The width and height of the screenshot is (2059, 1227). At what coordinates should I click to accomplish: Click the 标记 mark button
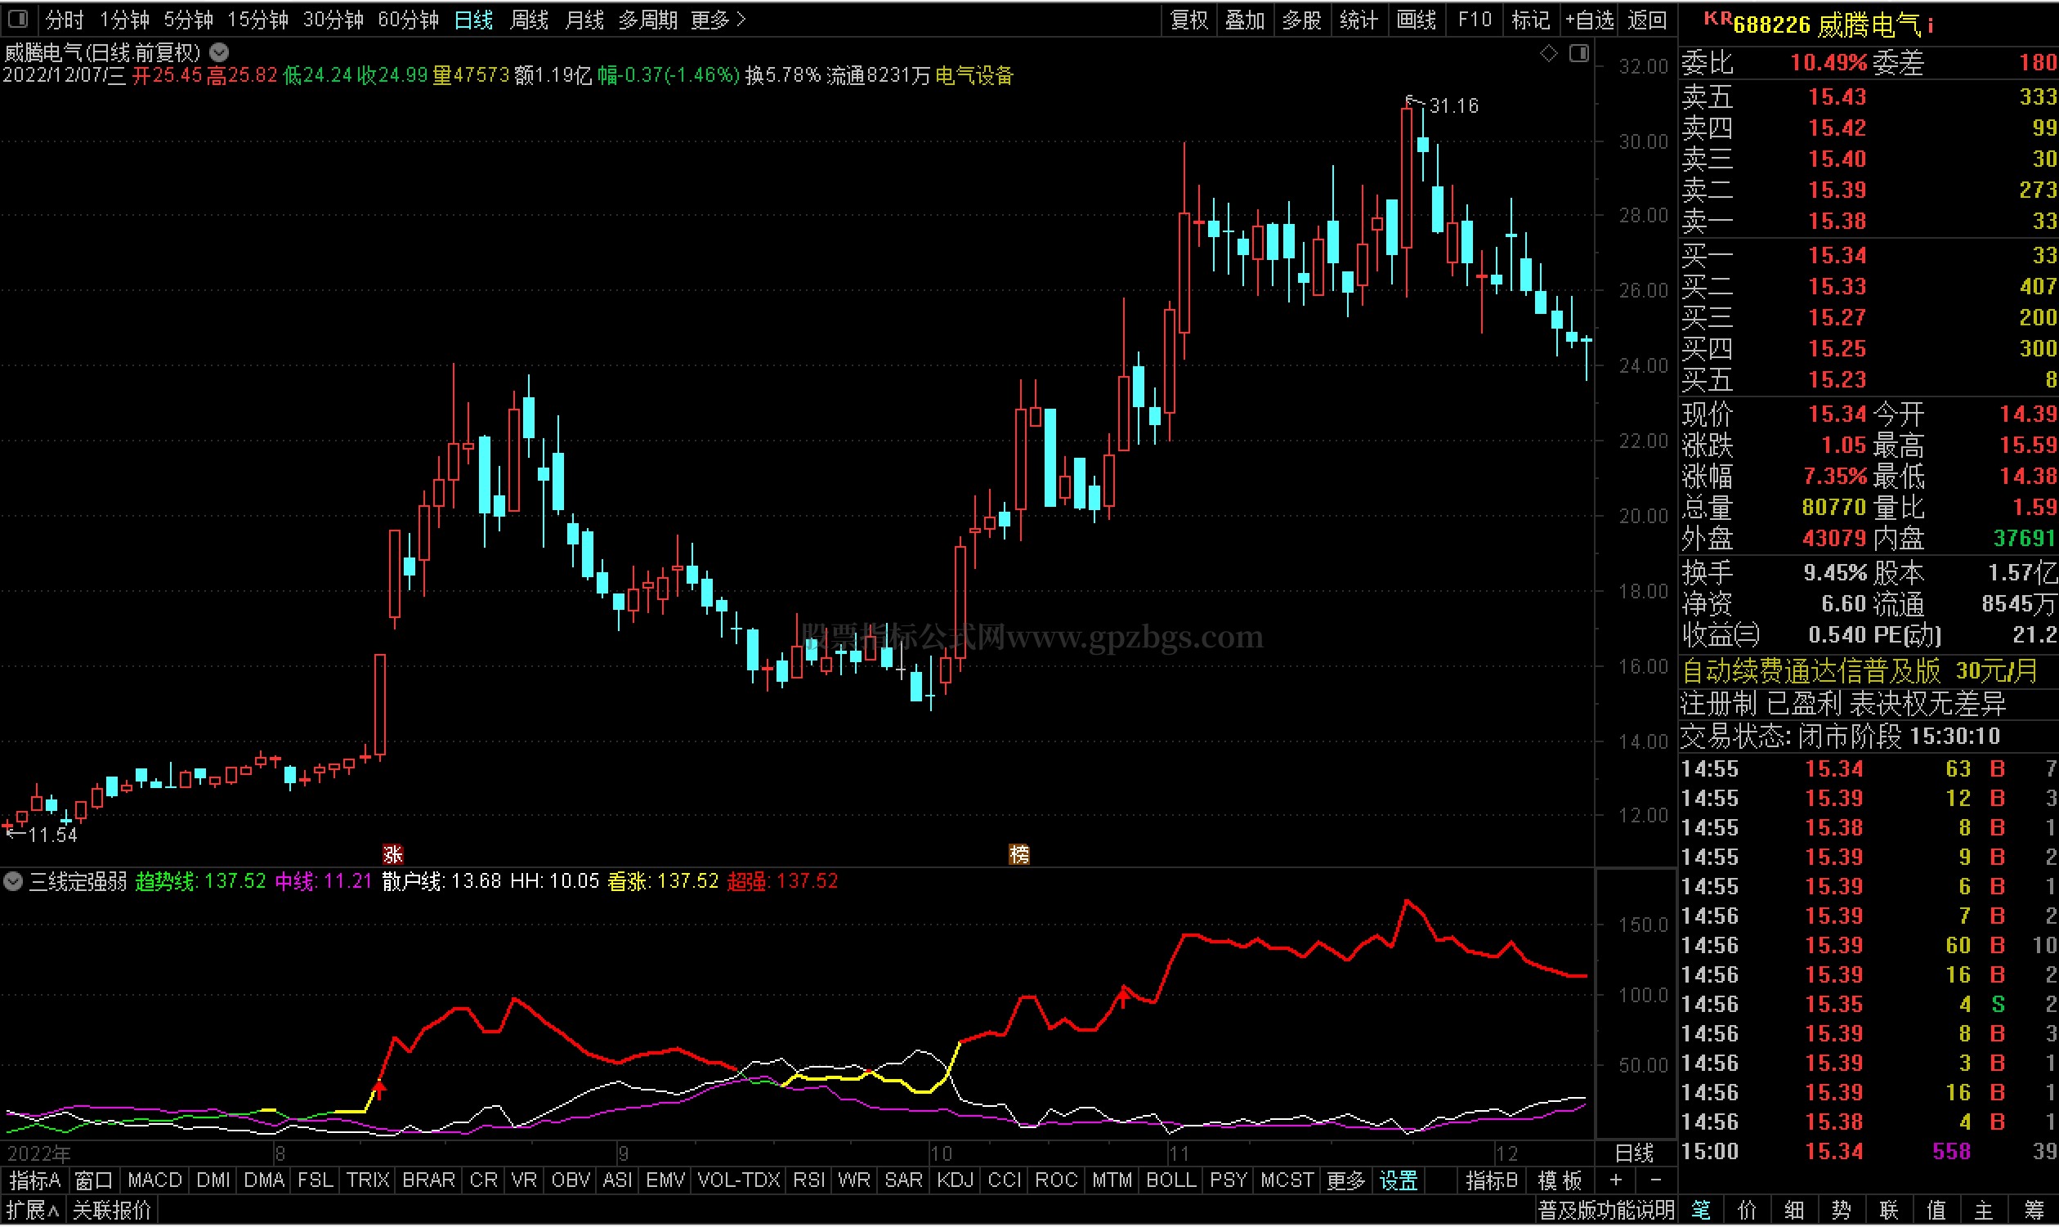tap(1531, 20)
